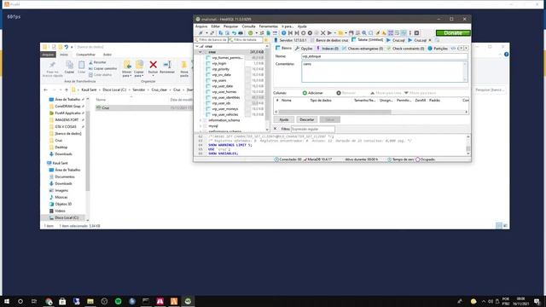
Task: Click Explorer help question mark icon
Action: click(x=506, y=55)
